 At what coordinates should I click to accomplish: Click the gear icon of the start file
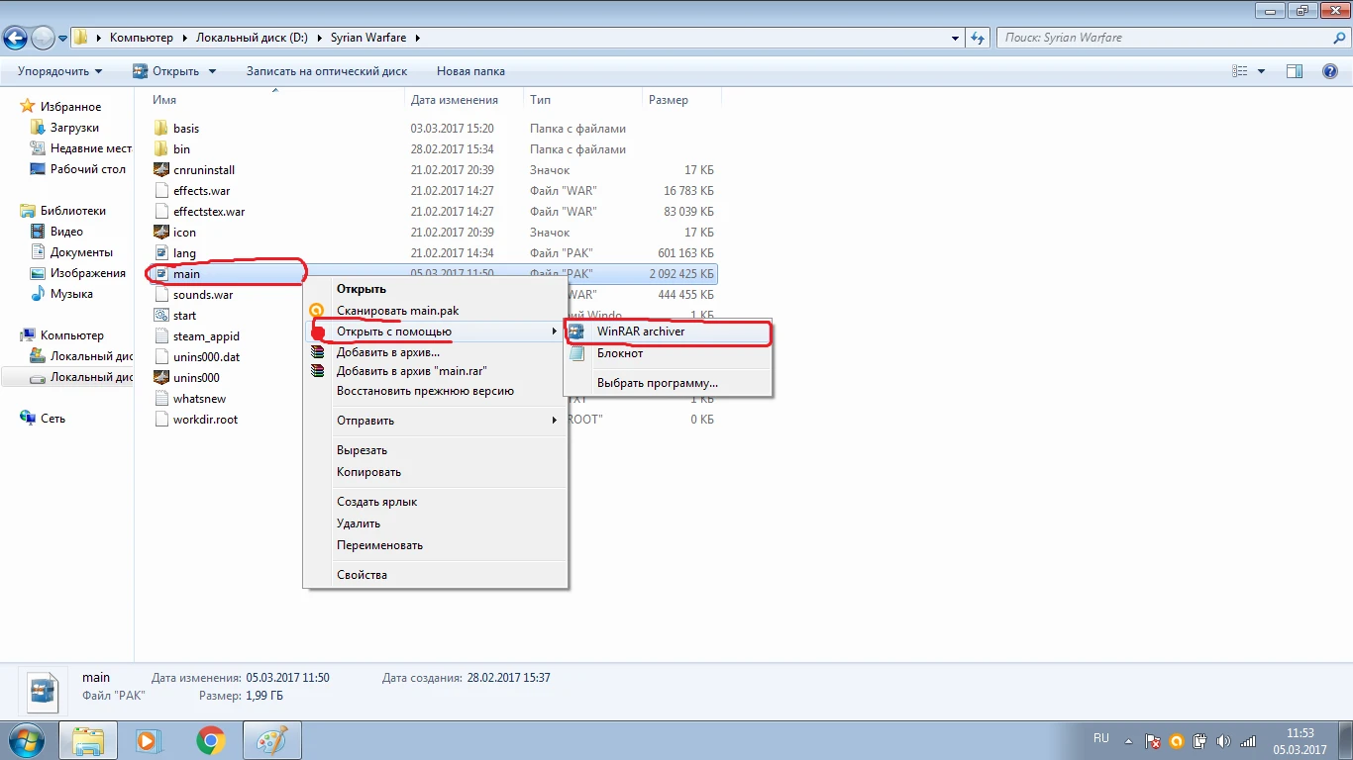tap(162, 316)
